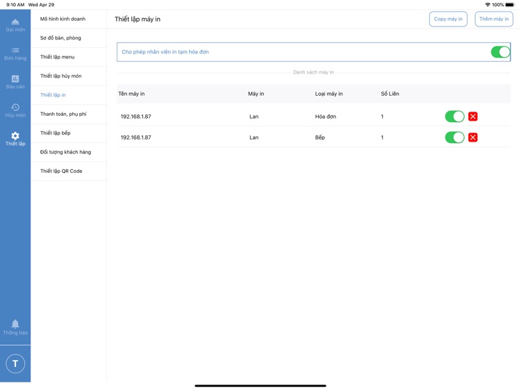Select 192.168.1.87 in the Hóa đơn row
The width and height of the screenshot is (521, 390).
[x=135, y=117]
